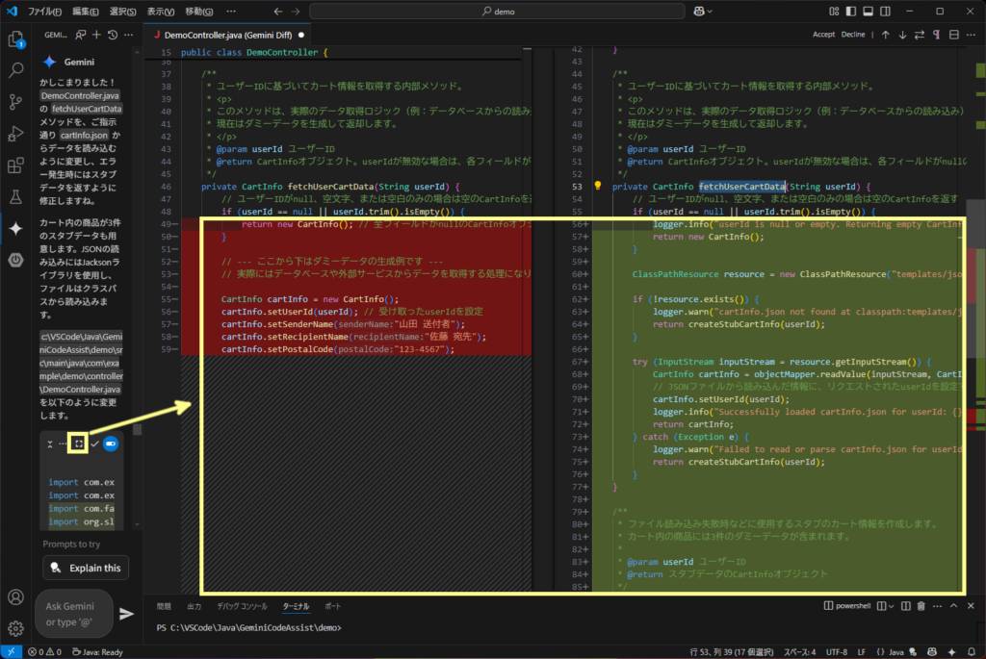Open the 移動(G) menu
Image resolution: width=986 pixels, height=659 pixels.
[198, 12]
